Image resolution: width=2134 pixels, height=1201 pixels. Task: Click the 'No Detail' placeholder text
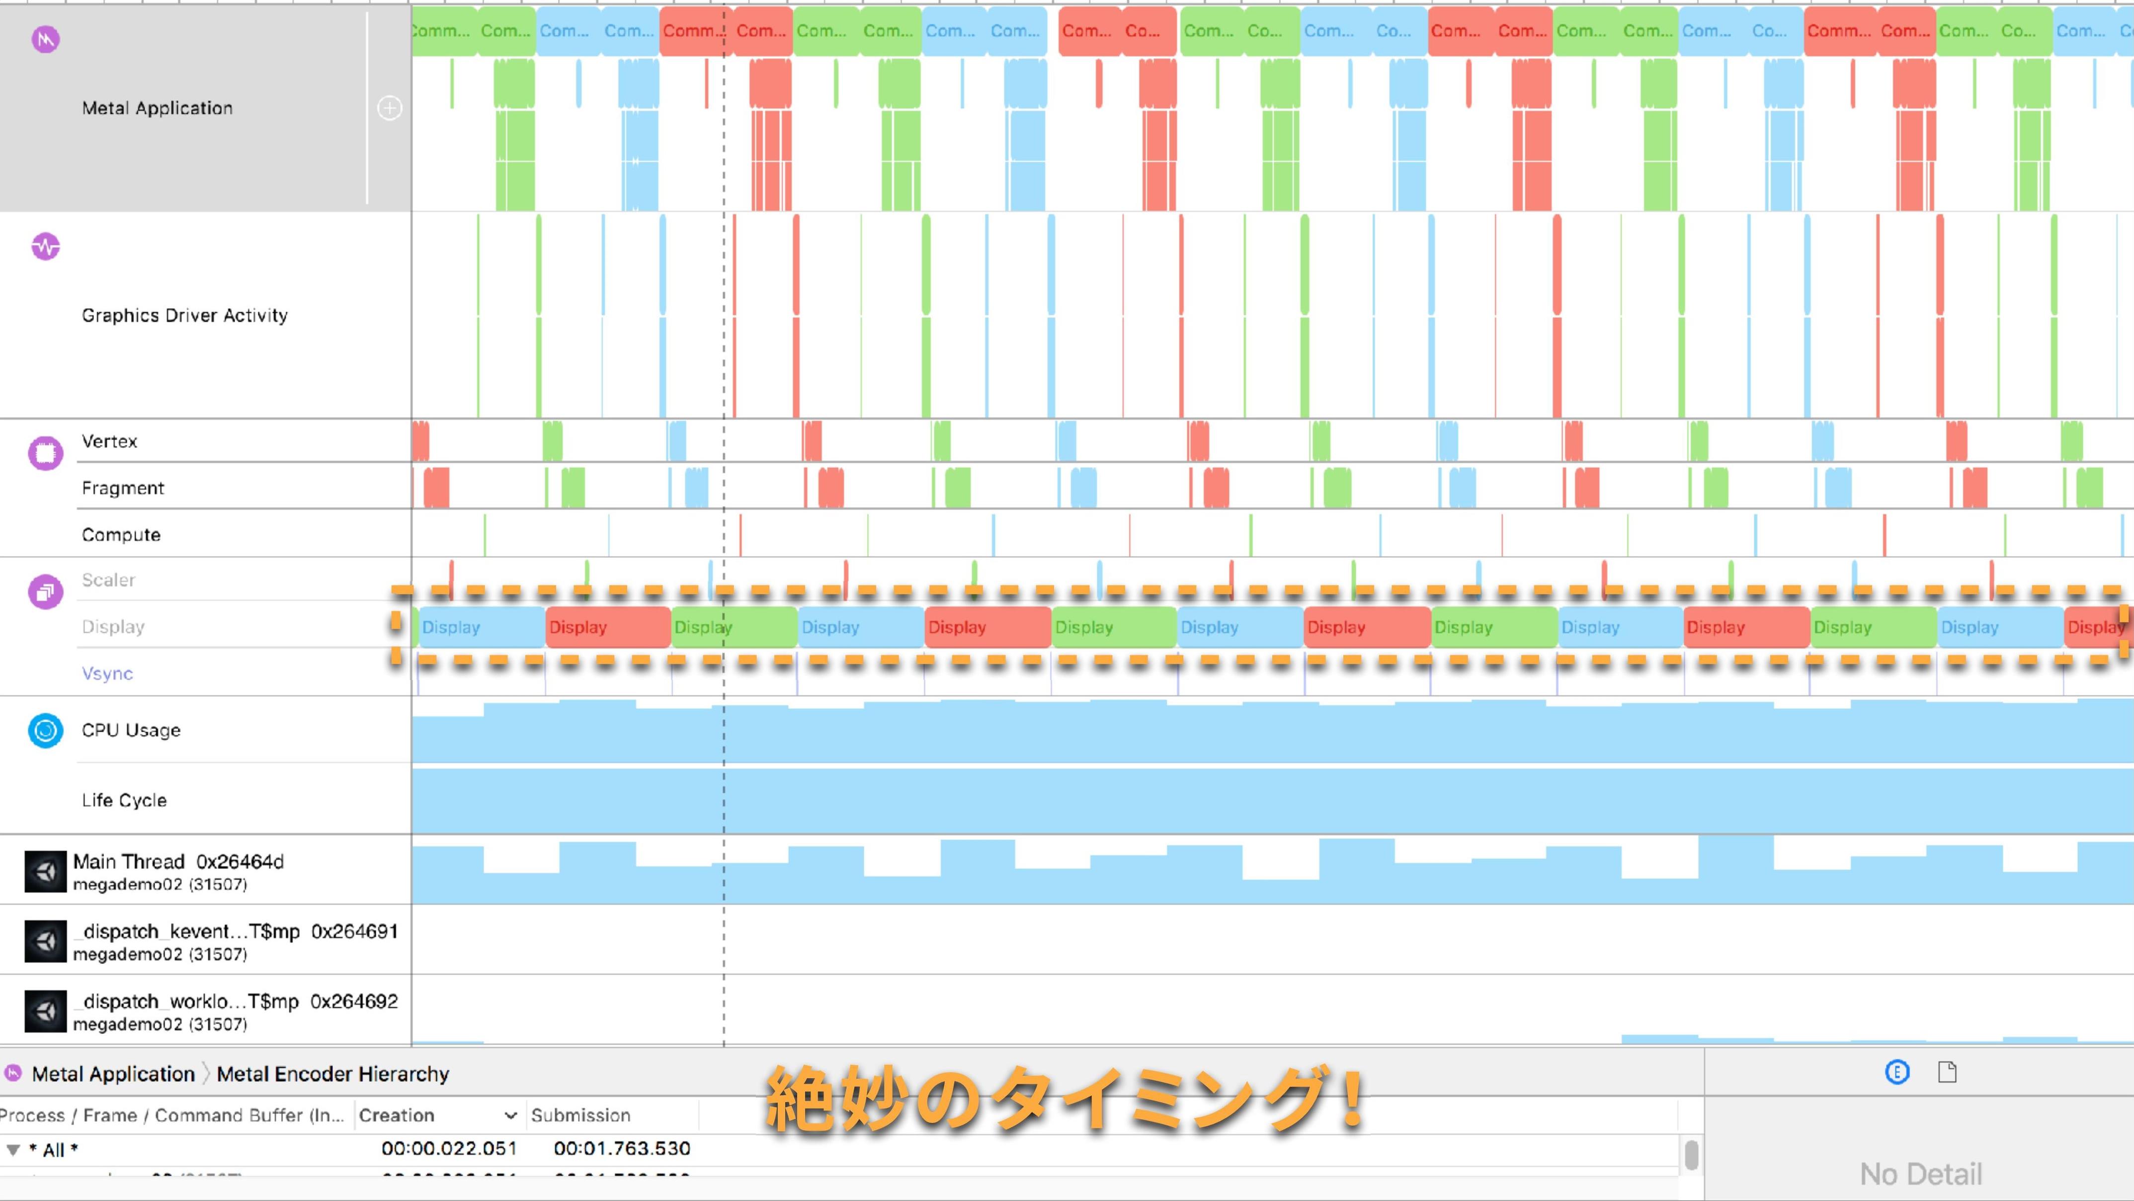[1921, 1174]
